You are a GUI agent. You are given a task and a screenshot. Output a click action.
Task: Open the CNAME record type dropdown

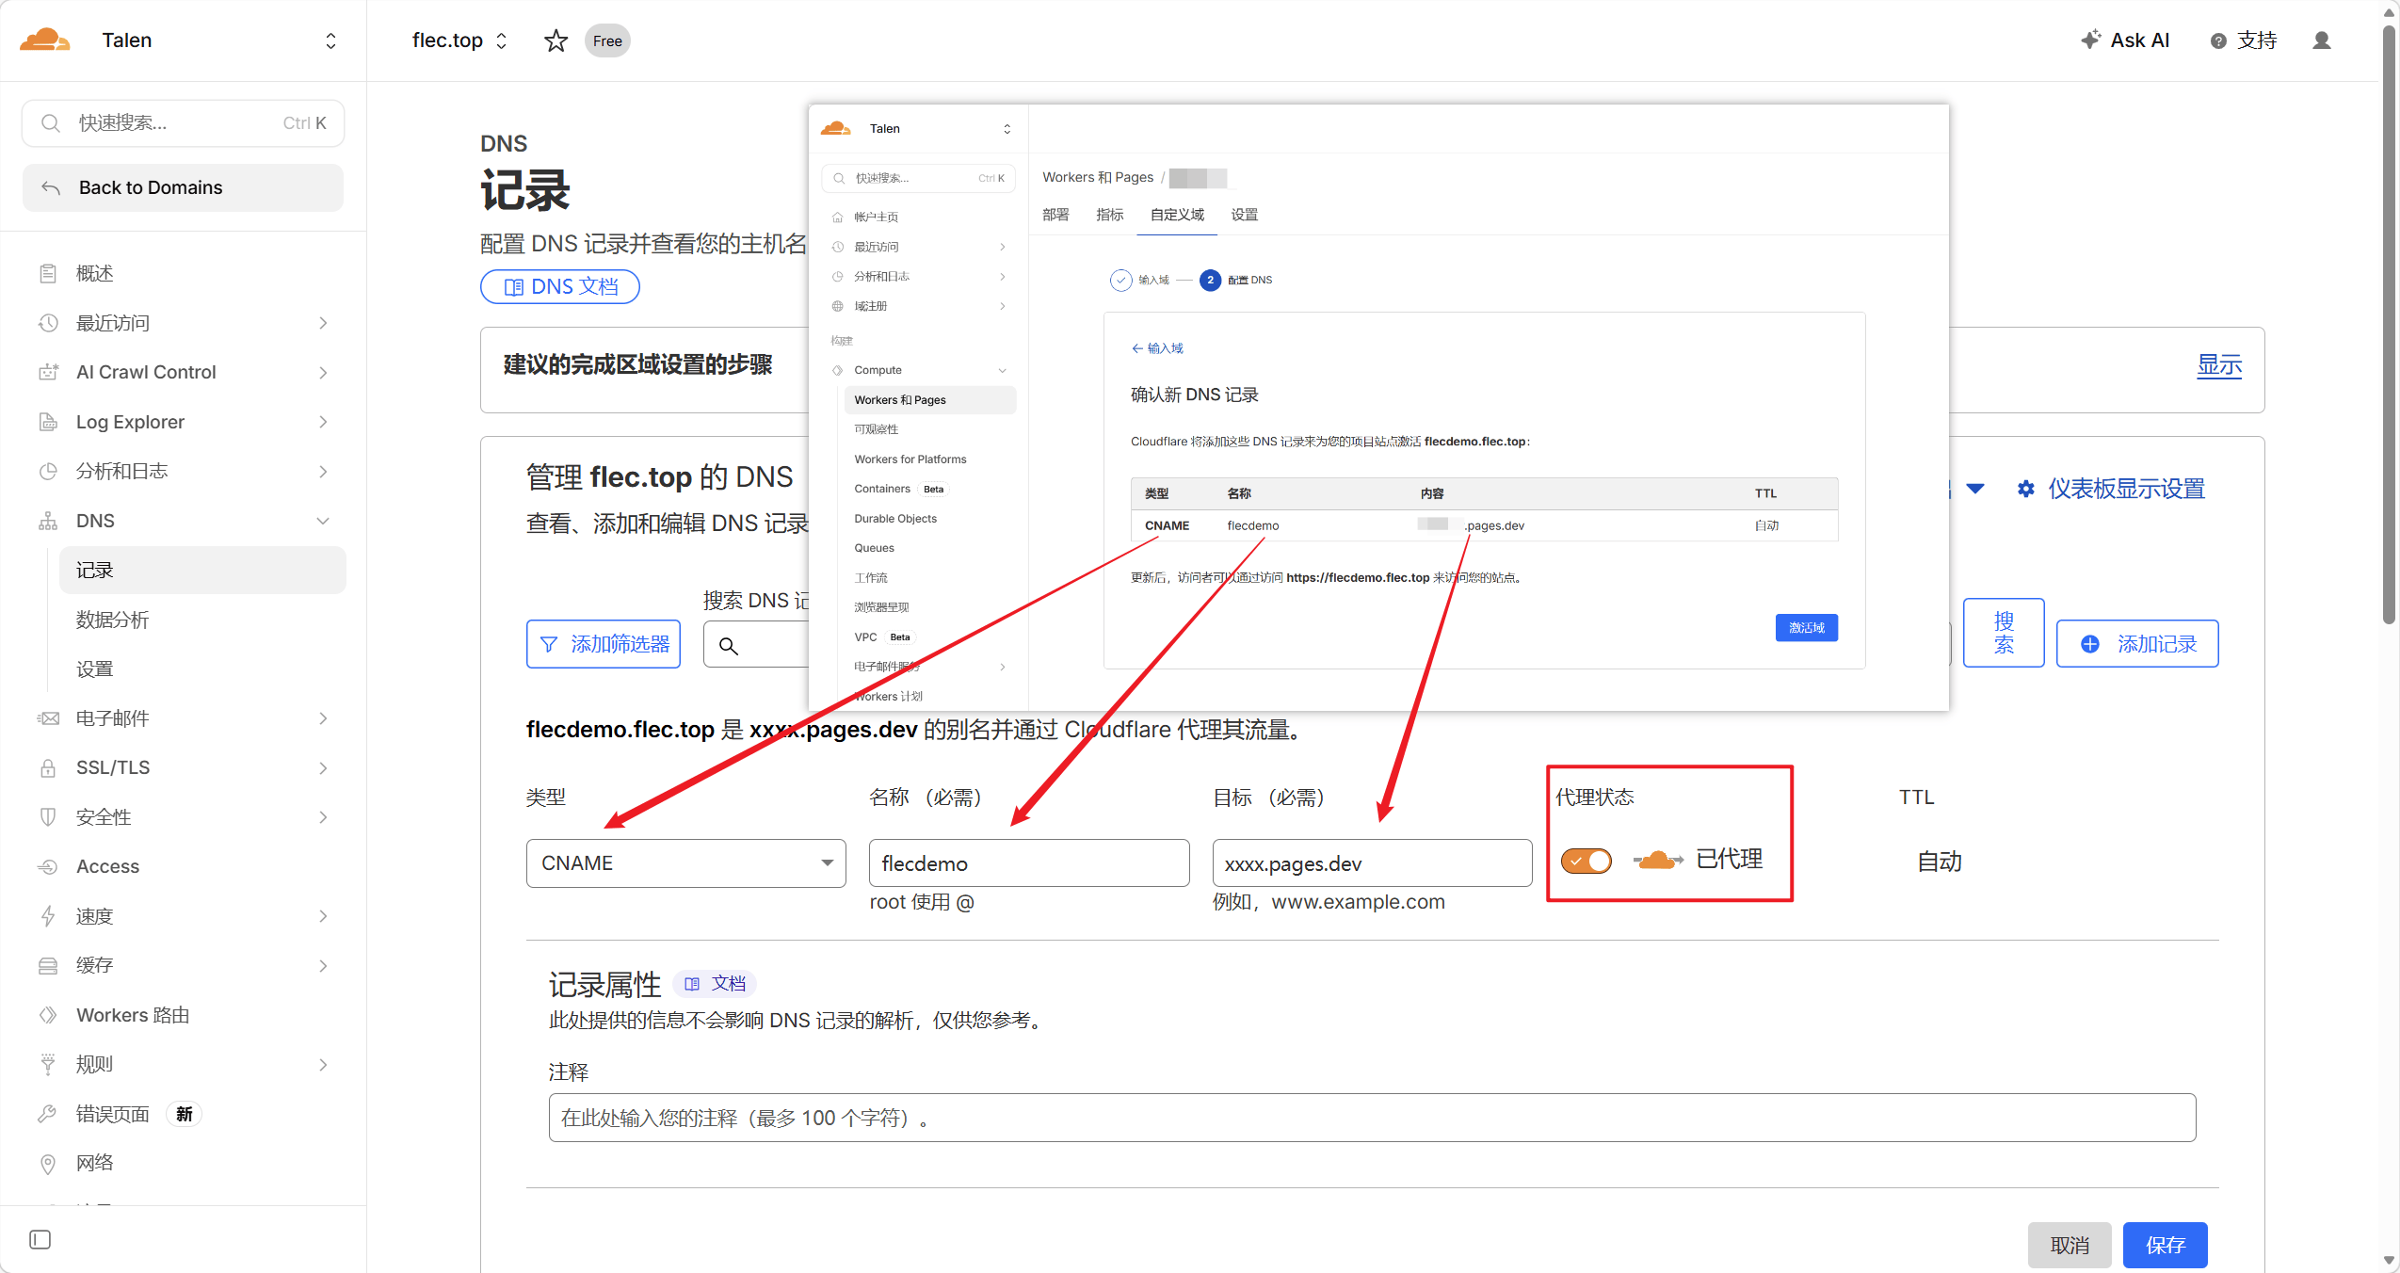(685, 862)
